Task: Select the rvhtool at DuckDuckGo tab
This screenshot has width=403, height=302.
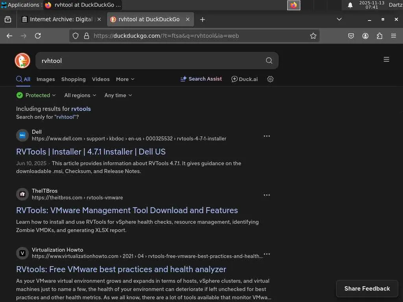Action: tap(150, 19)
